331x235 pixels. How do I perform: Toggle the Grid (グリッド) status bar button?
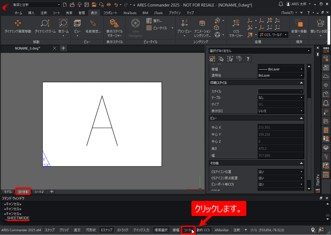tap(64, 230)
